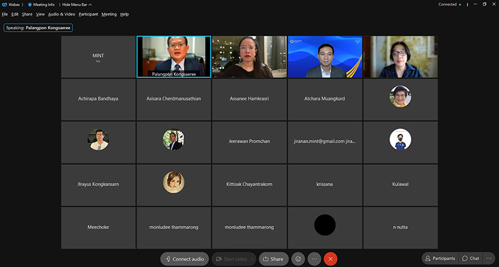Open the Chat panel
The width and height of the screenshot is (499, 267).
click(470, 258)
